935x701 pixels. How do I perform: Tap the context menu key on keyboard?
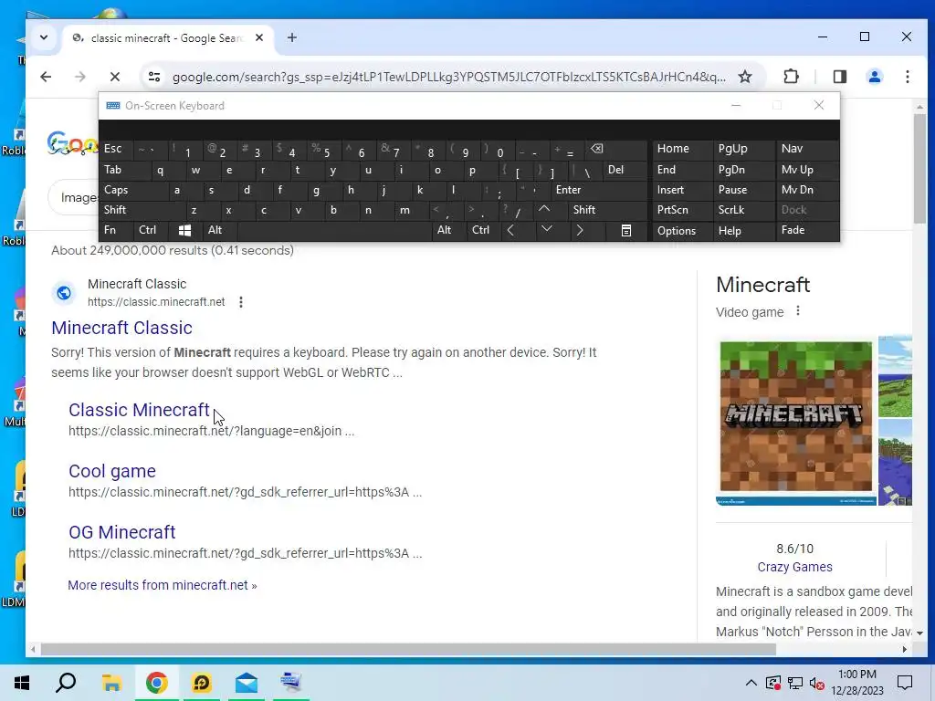coord(625,230)
